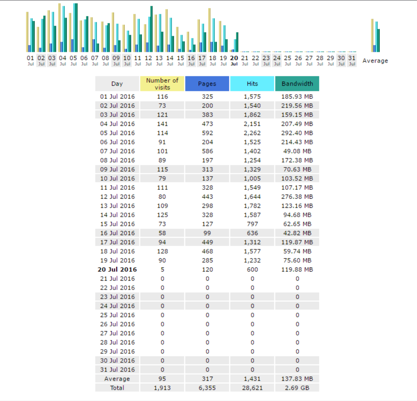The height and width of the screenshot is (401, 417).
Task: Click the 'Day' column header
Action: (117, 84)
